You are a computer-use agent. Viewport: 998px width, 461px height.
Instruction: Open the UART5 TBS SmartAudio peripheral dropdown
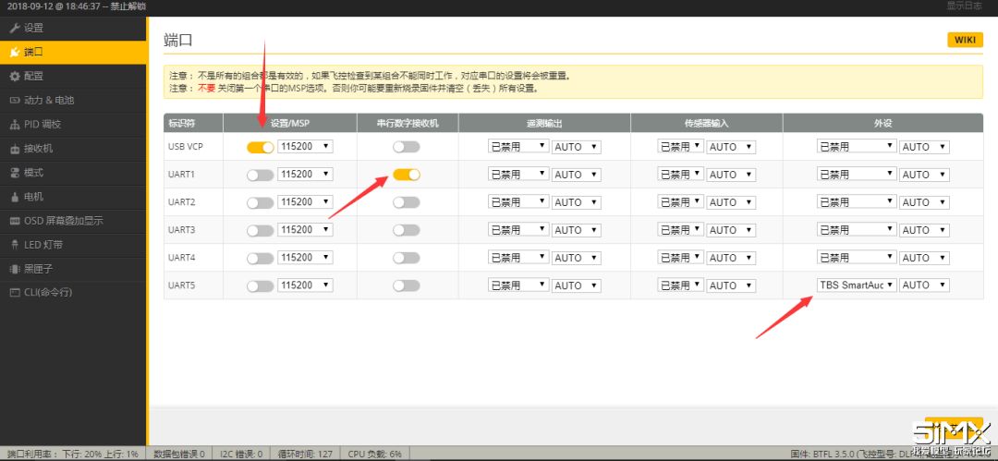857,285
